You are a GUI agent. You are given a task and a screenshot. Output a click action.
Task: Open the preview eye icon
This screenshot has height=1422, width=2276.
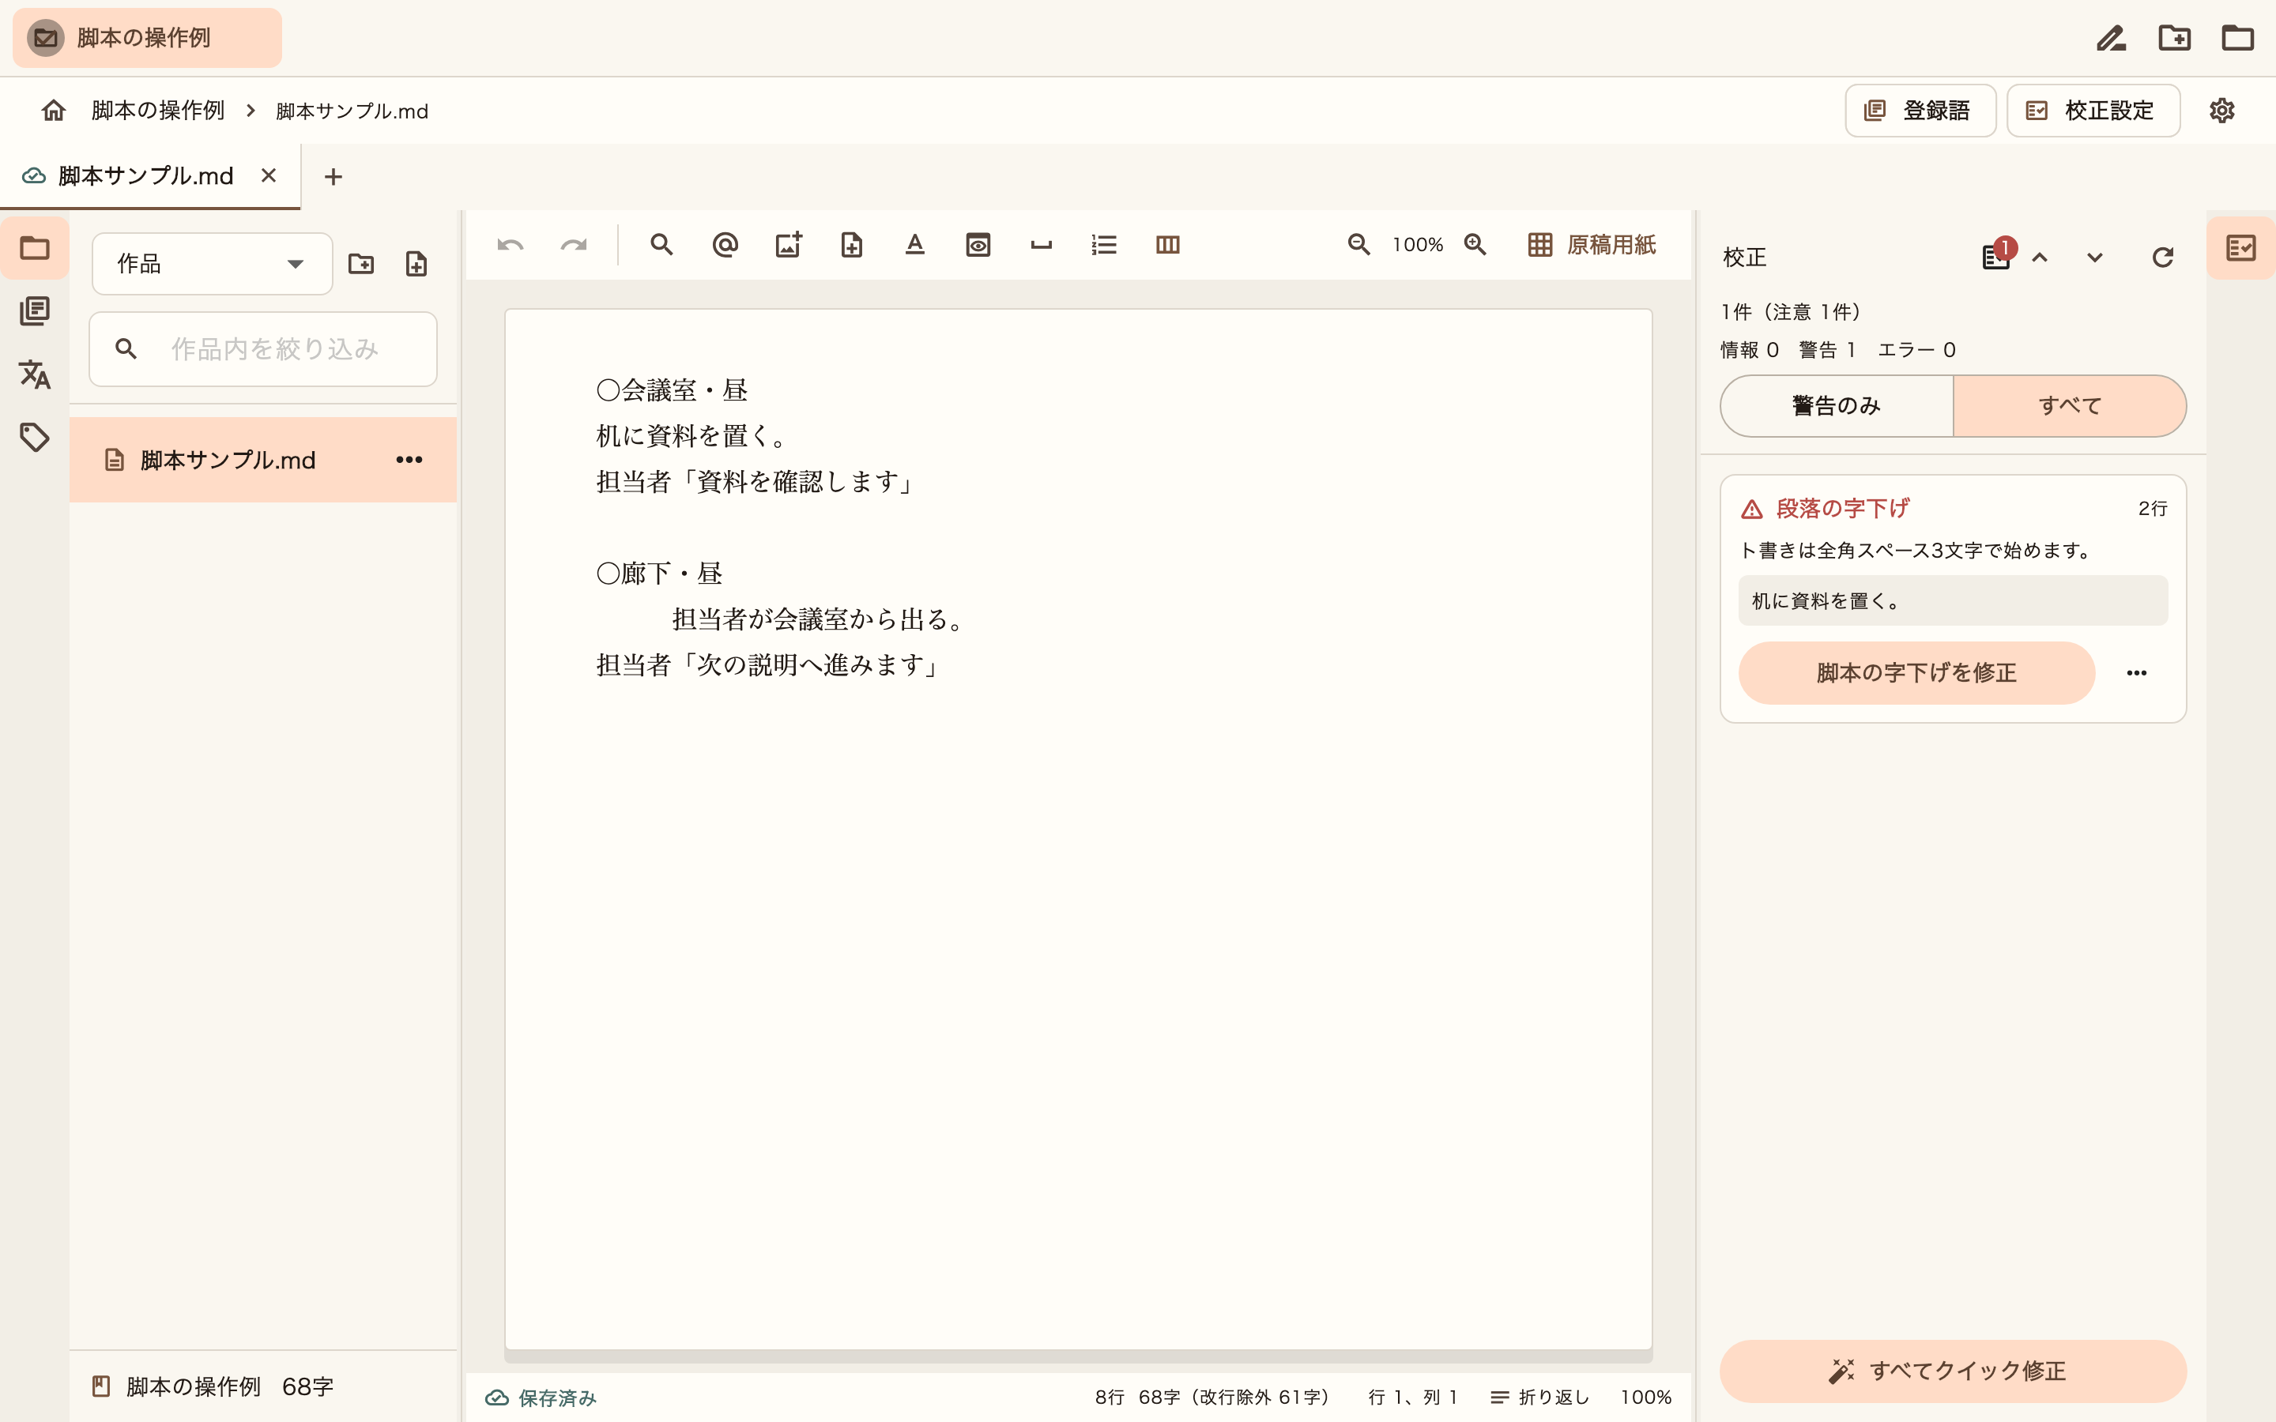(x=978, y=246)
